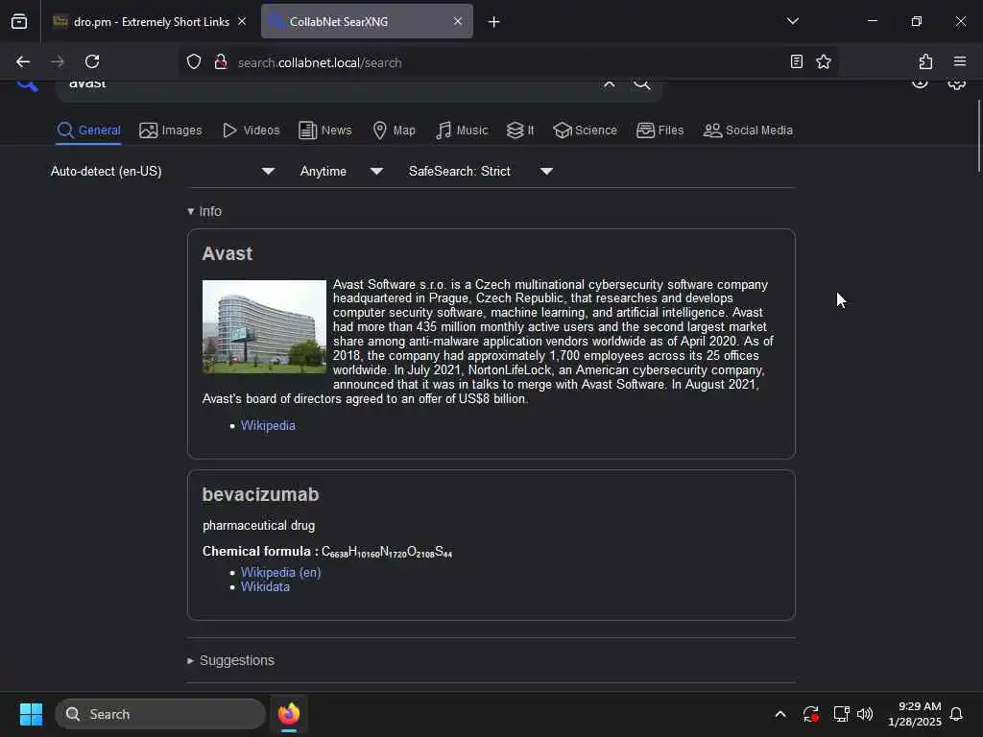List all tabs dropdown arrow
This screenshot has width=983, height=737.
[x=792, y=21]
